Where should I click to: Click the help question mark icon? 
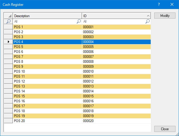point(159,5)
